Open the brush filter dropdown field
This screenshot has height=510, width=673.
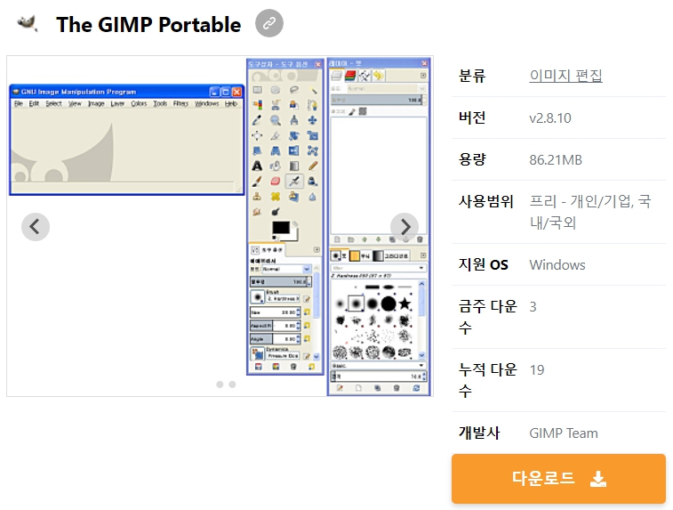click(x=378, y=268)
